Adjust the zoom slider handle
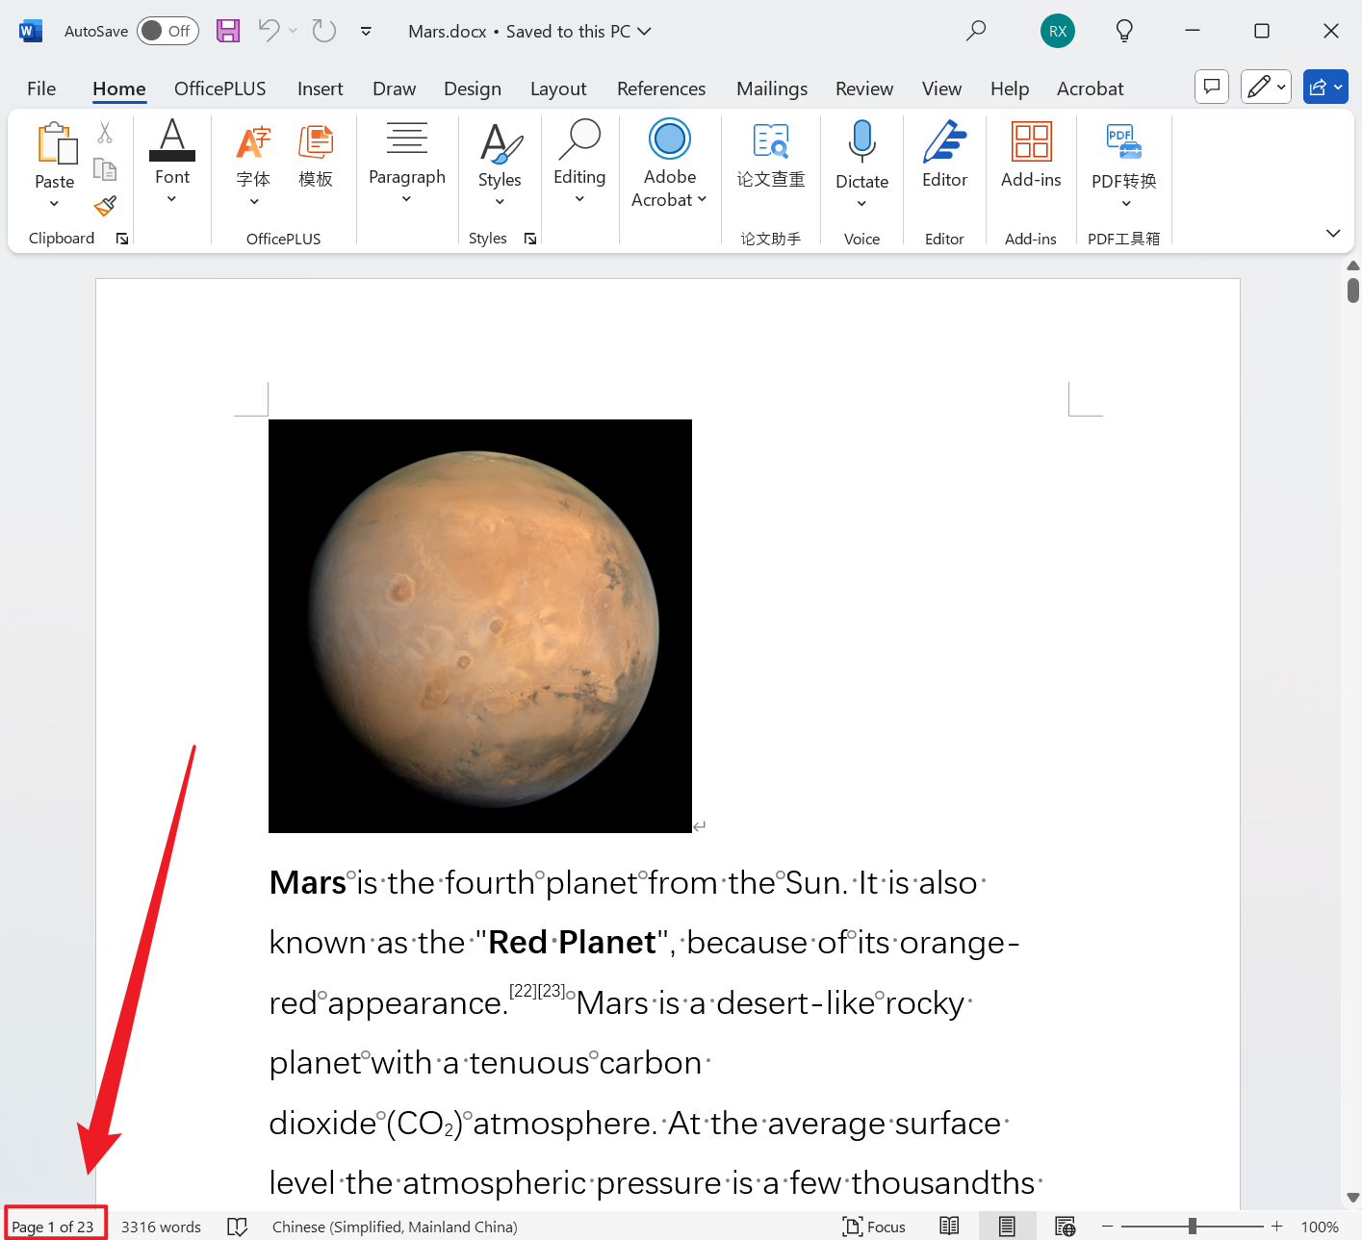 [1192, 1227]
